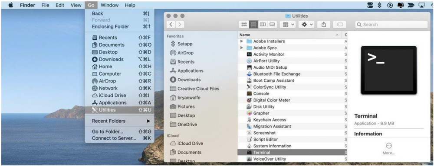Switch to column view
The height and width of the screenshot is (166, 434).
(263, 25)
